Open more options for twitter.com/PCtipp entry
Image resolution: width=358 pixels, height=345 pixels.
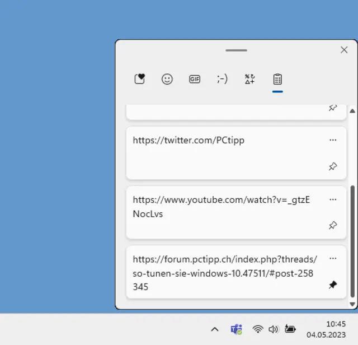pos(333,140)
